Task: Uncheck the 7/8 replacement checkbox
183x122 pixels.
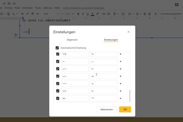Action: [58, 54]
